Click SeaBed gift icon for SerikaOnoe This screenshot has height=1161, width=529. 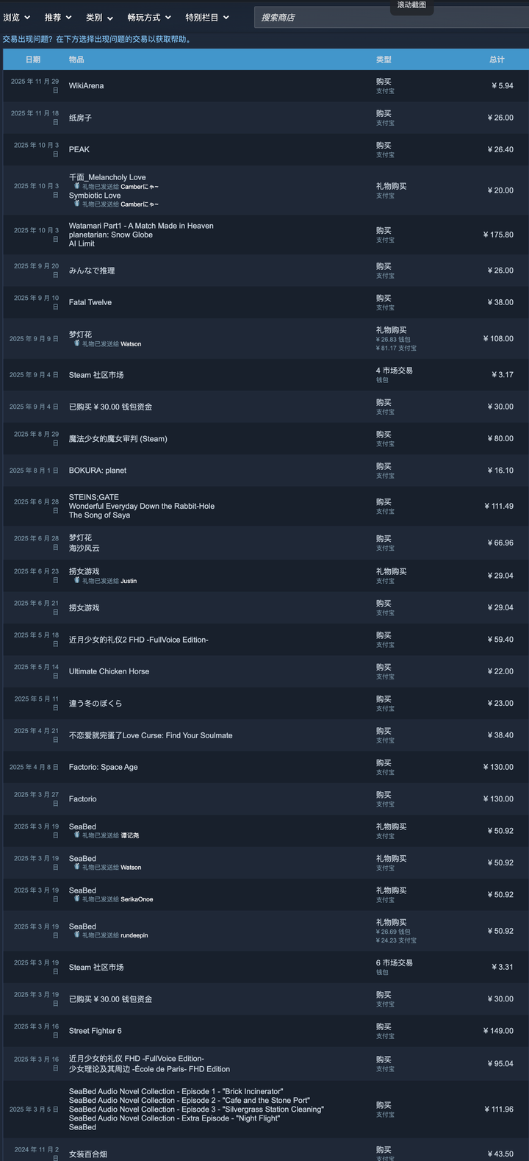coord(76,899)
